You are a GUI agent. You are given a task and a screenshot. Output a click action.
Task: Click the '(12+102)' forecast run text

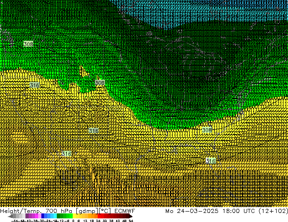coord(273,211)
